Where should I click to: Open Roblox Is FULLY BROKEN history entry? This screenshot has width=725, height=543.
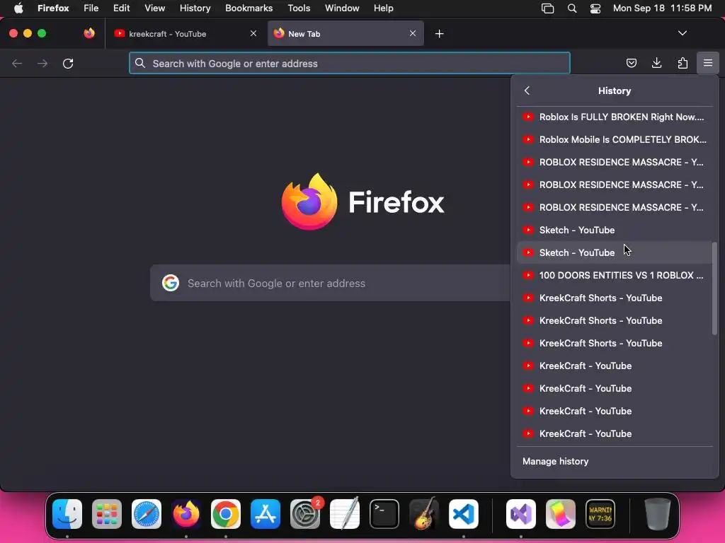point(615,117)
